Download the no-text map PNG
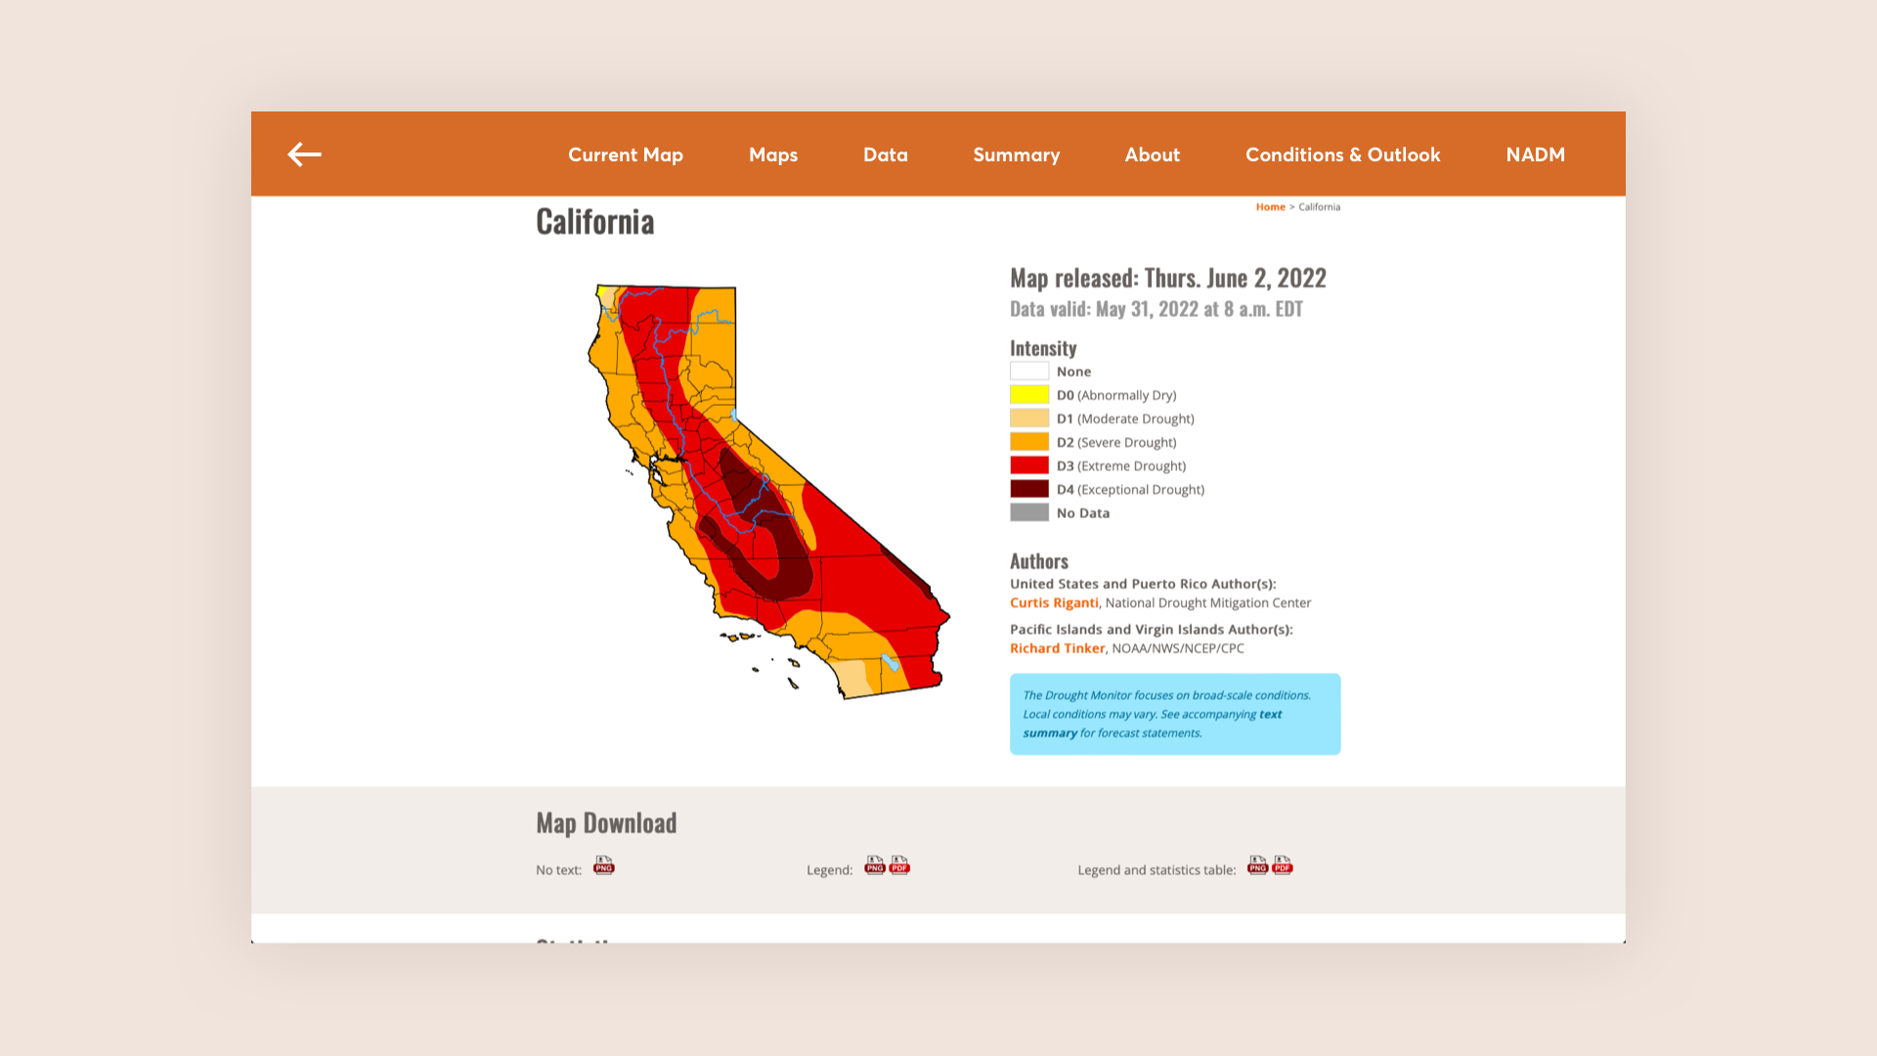The image size is (1877, 1056). (x=604, y=866)
